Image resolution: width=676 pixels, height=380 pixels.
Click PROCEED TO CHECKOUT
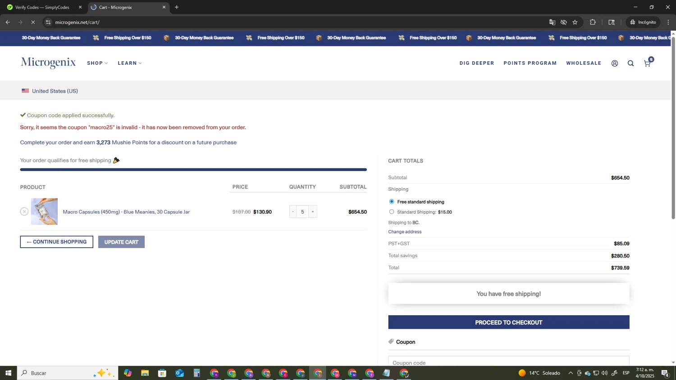coord(509,322)
